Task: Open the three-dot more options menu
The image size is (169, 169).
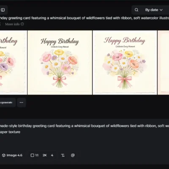Action: click(x=22, y=103)
